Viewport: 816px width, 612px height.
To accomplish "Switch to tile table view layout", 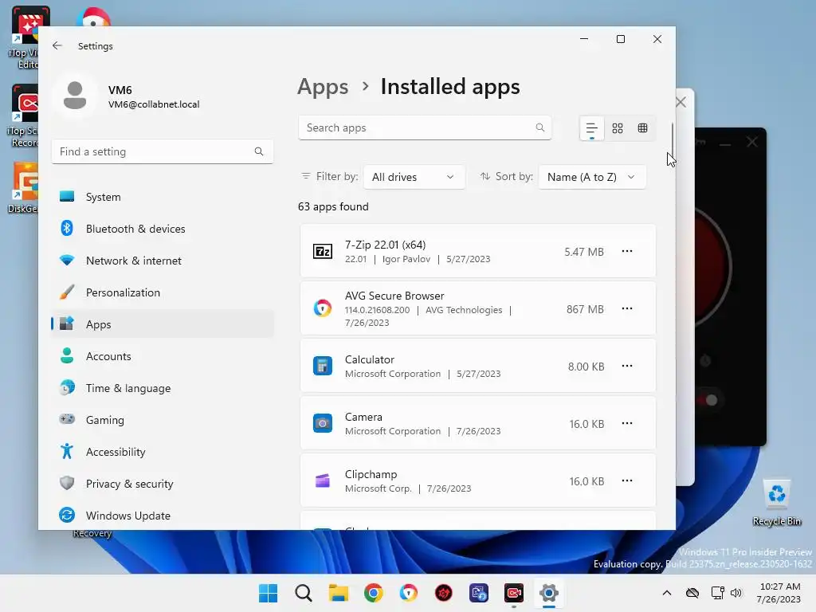I will point(643,128).
